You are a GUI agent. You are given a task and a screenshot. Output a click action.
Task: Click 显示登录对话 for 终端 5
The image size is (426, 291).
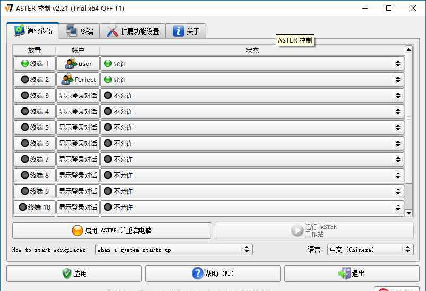[78, 127]
